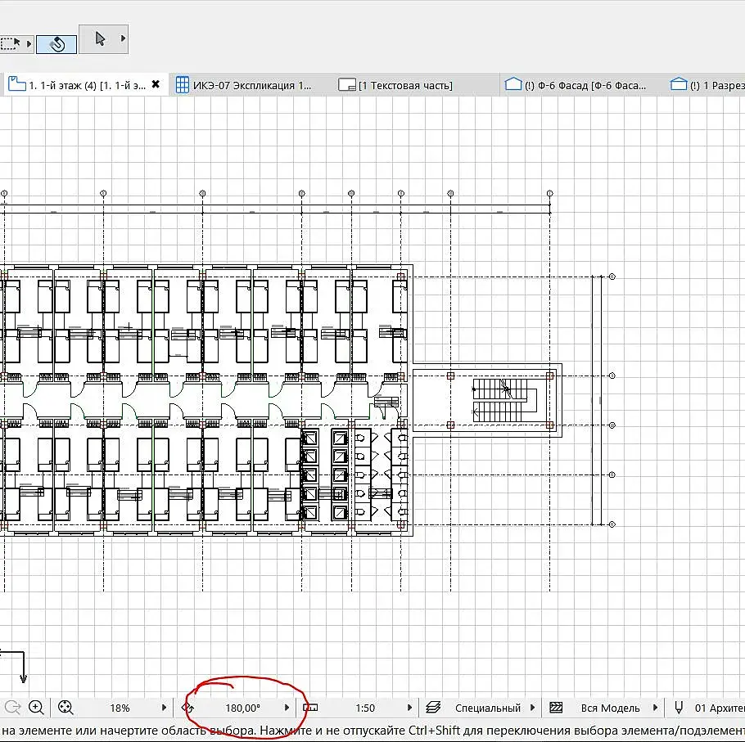Click the layer combination icon
This screenshot has height=742, width=745.
pos(433,708)
